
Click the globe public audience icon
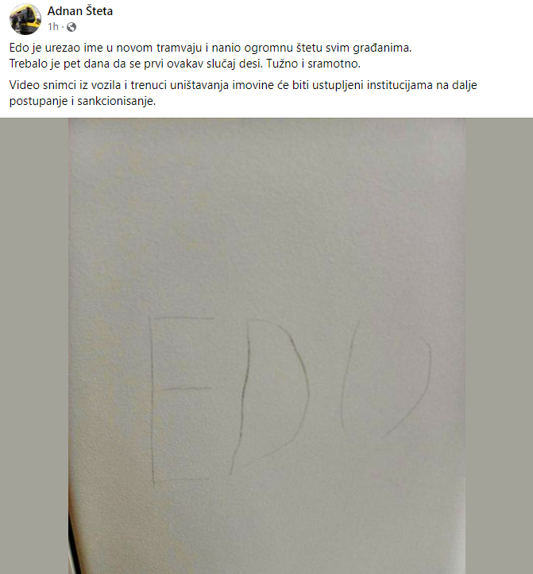point(71,27)
